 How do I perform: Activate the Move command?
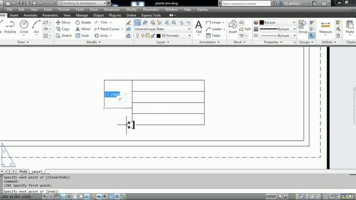63,22
